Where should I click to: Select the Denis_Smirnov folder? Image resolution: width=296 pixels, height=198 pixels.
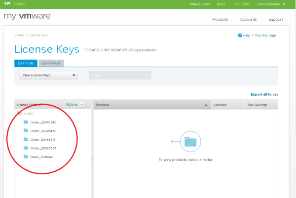(41, 157)
